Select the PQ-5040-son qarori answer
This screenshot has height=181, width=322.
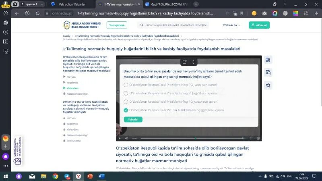coord(126,102)
